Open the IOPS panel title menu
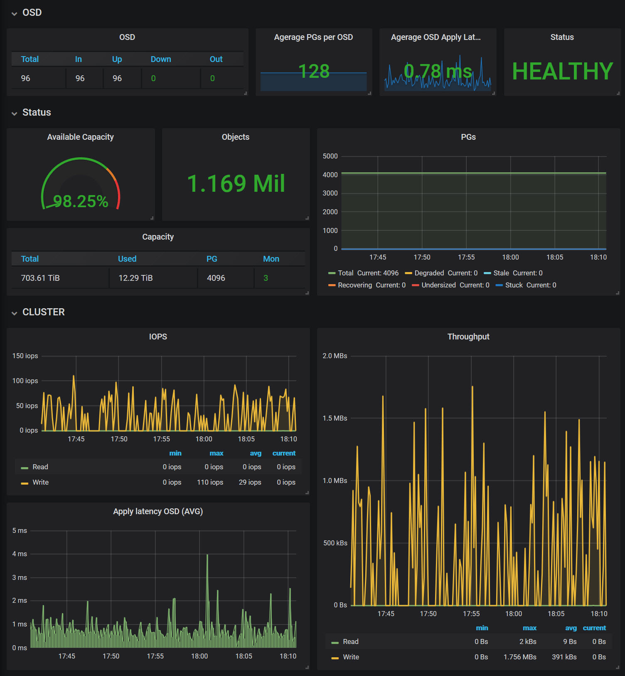This screenshot has width=625, height=676. 158,337
